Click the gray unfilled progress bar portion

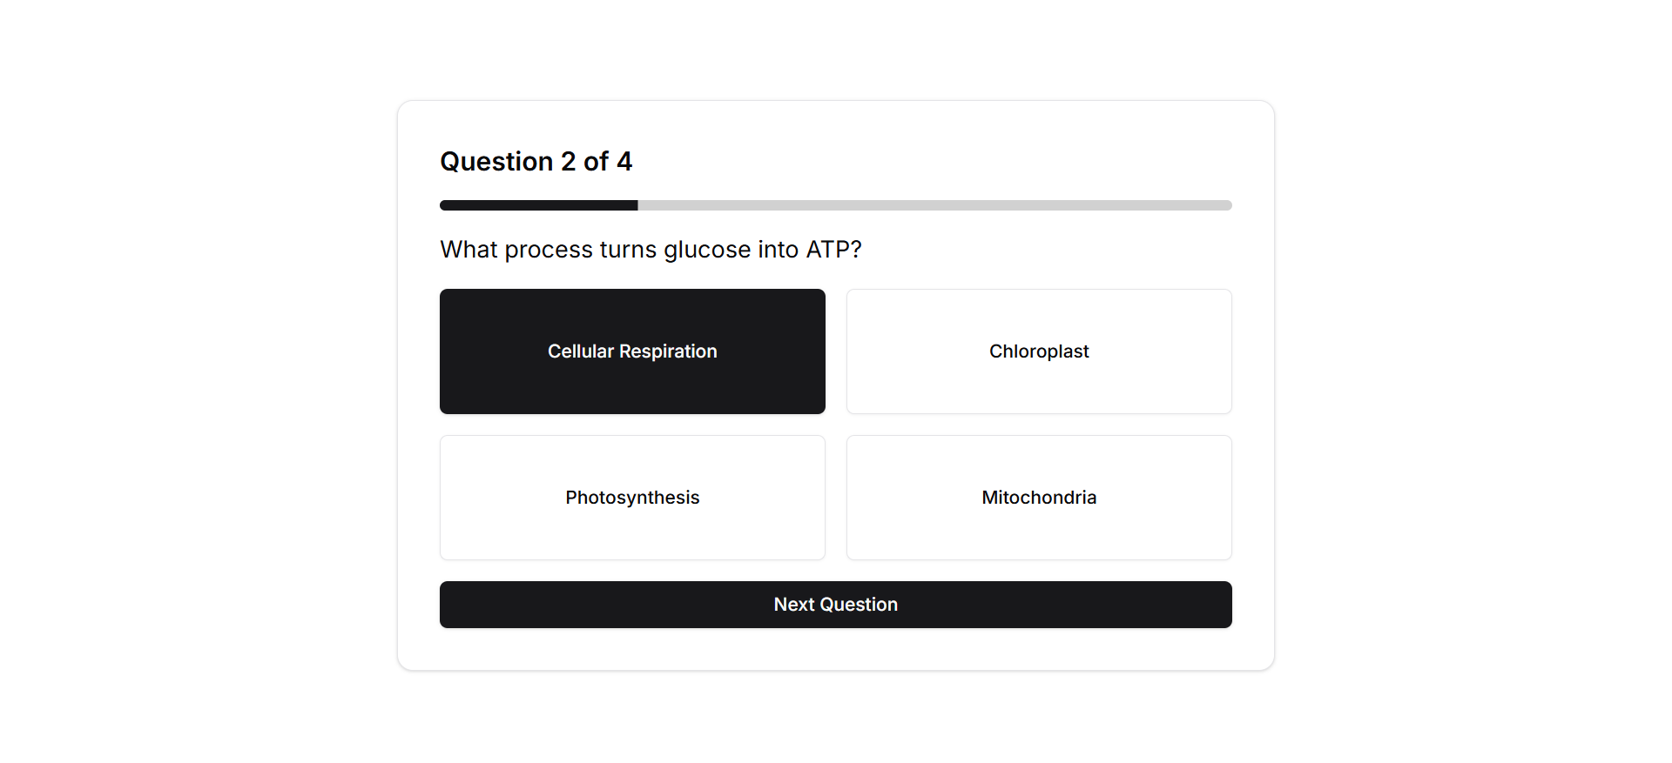935,205
